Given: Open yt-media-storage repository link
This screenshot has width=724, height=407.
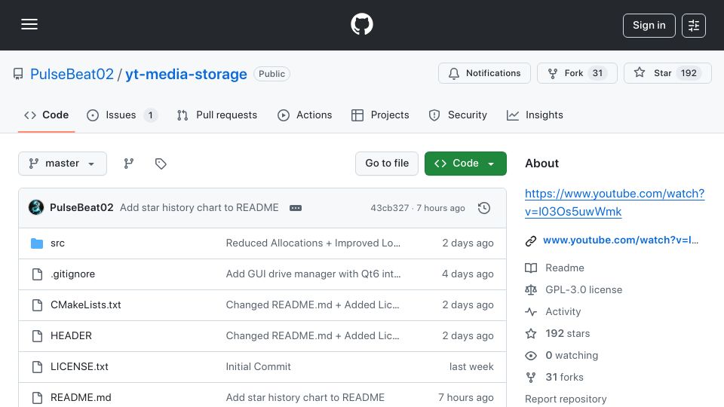Looking at the screenshot, I should (x=186, y=74).
